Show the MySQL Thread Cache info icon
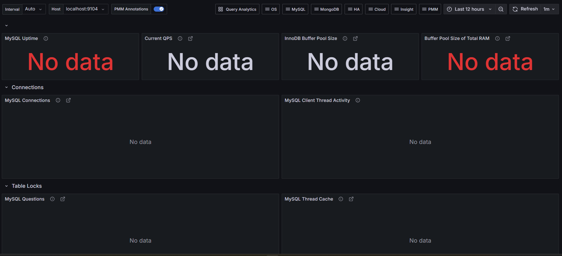This screenshot has width=562, height=256. pyautogui.click(x=341, y=199)
